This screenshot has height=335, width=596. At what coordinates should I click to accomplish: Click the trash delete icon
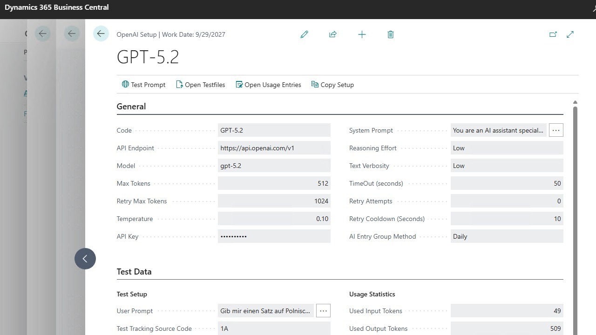coord(391,34)
